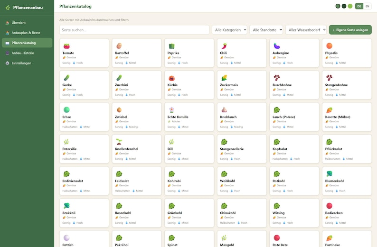The image size is (377, 247).
Task: Click the Rotkohl plant name
Action: click(x=279, y=181)
